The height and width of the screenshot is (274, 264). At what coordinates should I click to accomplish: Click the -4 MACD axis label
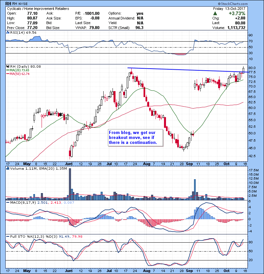(x=250, y=231)
